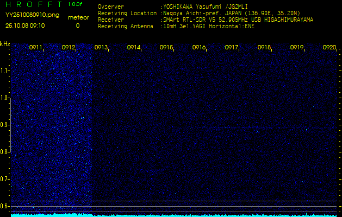Click the 0.8 kHz axis label
This screenshot has width=342, height=217.
tap(4, 152)
